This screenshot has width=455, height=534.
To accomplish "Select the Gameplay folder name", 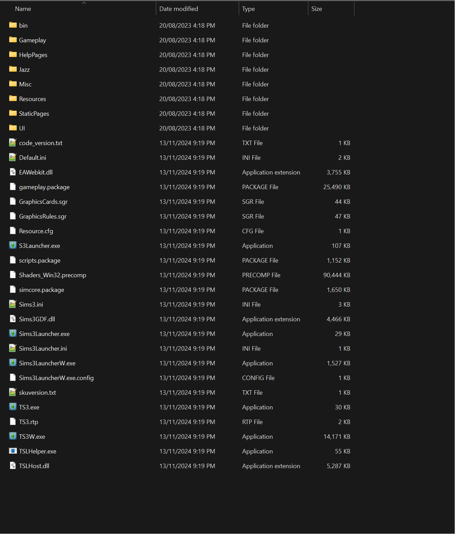I will point(32,40).
